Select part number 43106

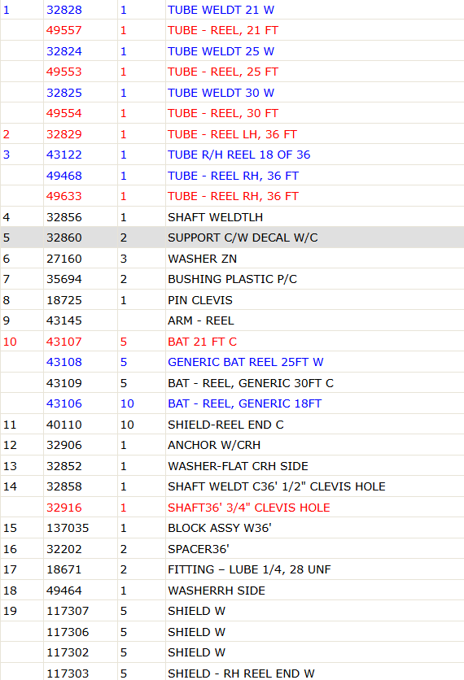(x=63, y=403)
